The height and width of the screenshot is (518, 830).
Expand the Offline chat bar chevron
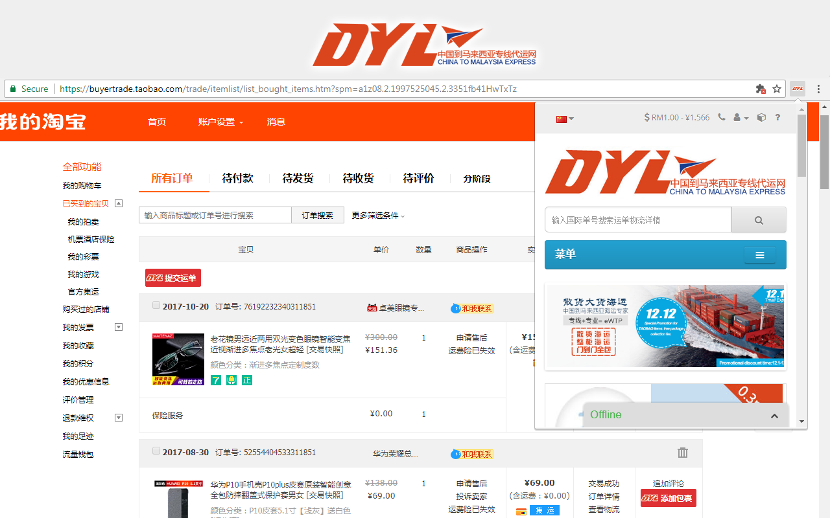tap(774, 416)
